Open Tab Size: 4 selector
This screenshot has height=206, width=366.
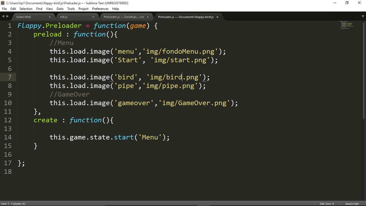(327, 204)
